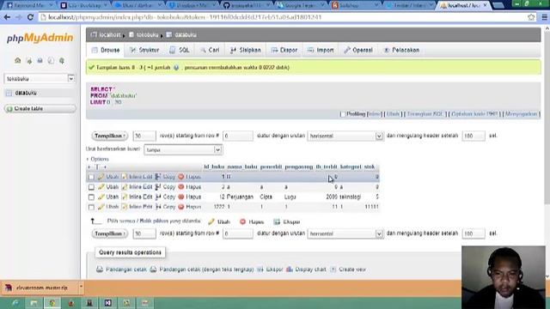This screenshot has width=550, height=309.
Task: Open the query window icon in sidebar
Action: (40, 61)
